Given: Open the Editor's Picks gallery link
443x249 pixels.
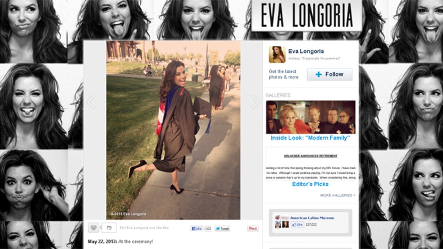Looking at the screenshot, I should 310,184.
